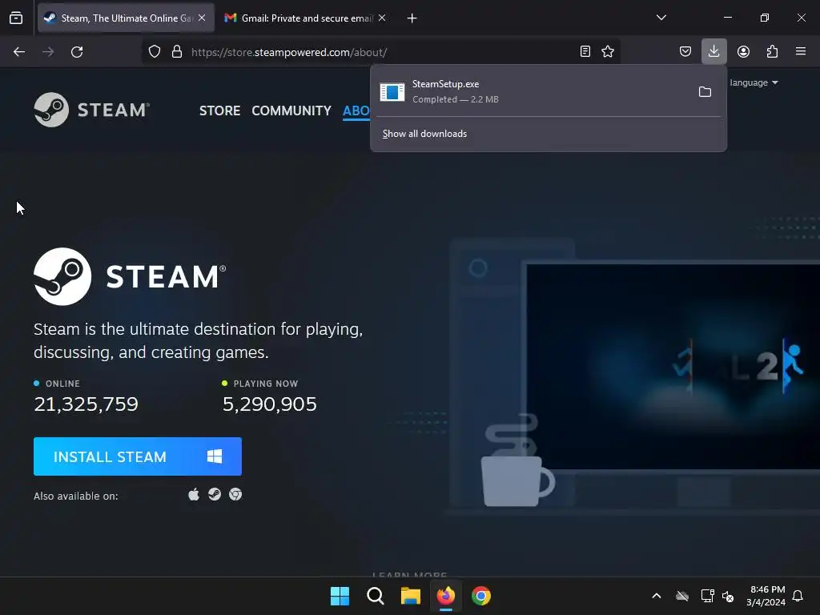Close the Gmail tab

click(x=382, y=18)
